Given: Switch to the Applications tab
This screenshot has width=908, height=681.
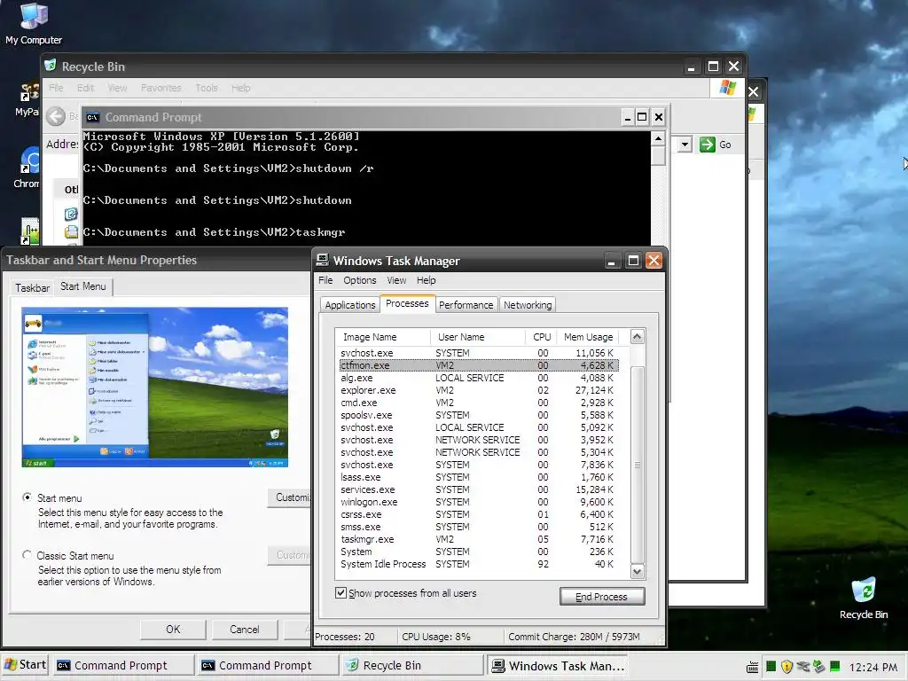Looking at the screenshot, I should 350,305.
